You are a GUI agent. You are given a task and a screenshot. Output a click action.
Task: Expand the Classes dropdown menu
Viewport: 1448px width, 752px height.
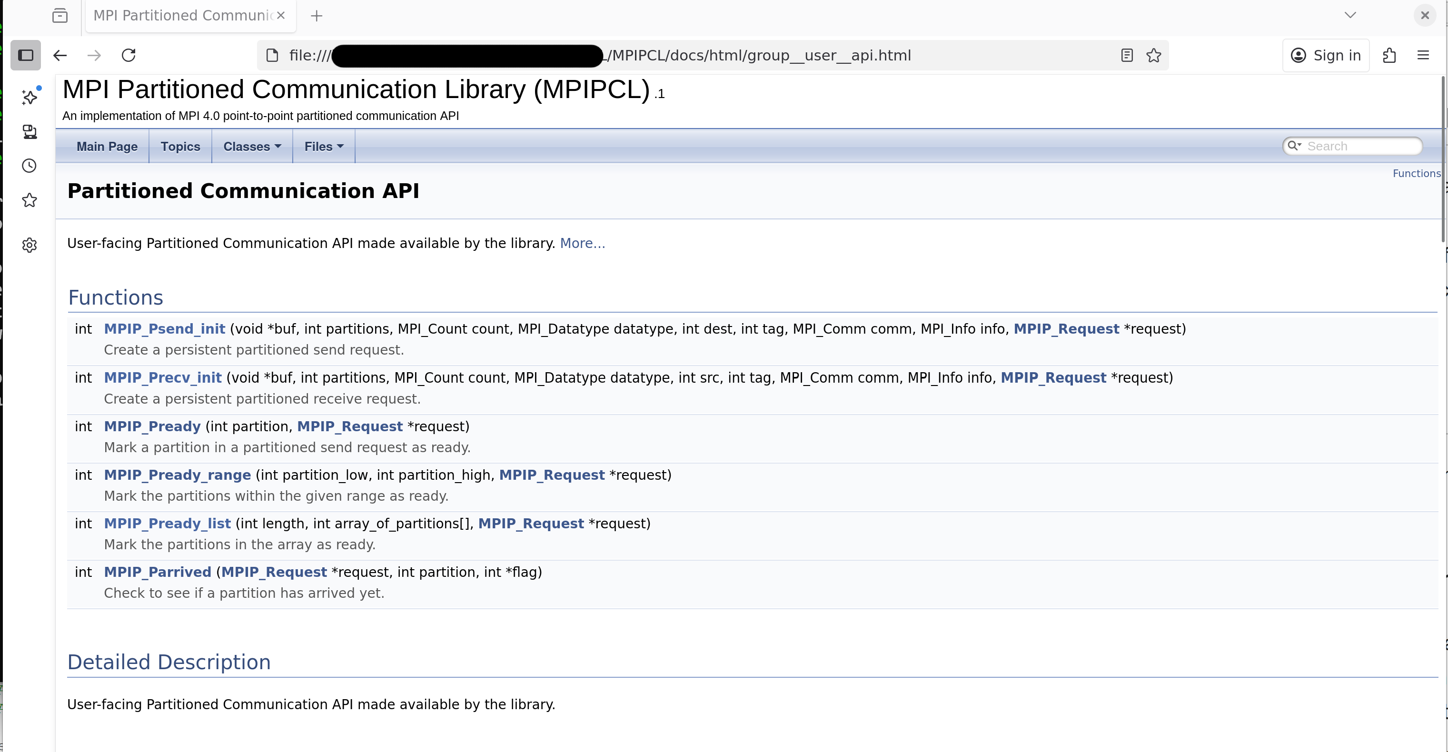252,146
